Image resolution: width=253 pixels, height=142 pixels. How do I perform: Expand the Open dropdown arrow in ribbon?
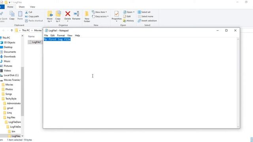(x=134, y=12)
